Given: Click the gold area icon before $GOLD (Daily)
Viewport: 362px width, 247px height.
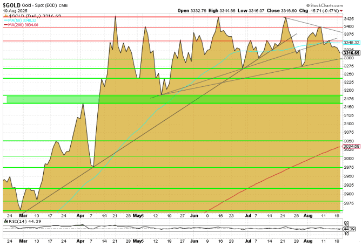Looking at the screenshot, I should pyautogui.click(x=6, y=16).
